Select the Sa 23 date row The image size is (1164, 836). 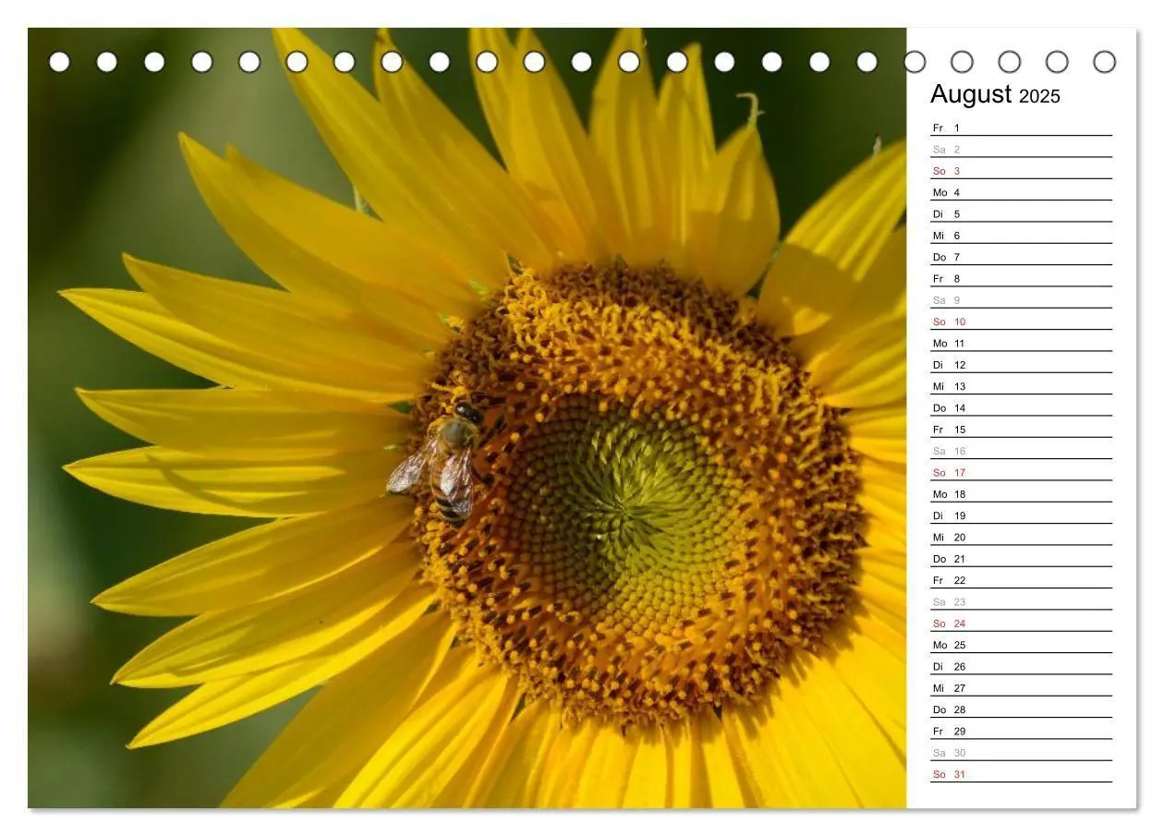pos(1021,601)
